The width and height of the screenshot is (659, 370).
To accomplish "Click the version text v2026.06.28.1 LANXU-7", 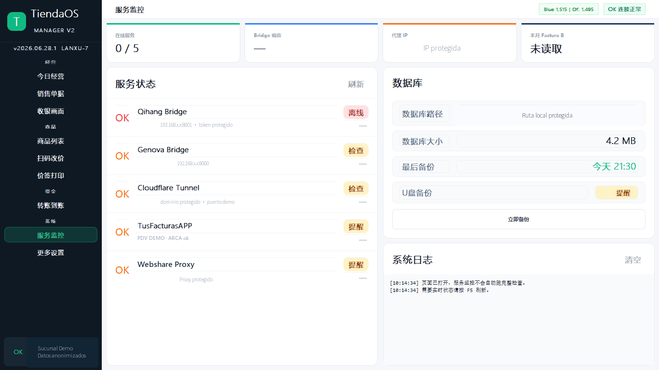I will click(51, 48).
